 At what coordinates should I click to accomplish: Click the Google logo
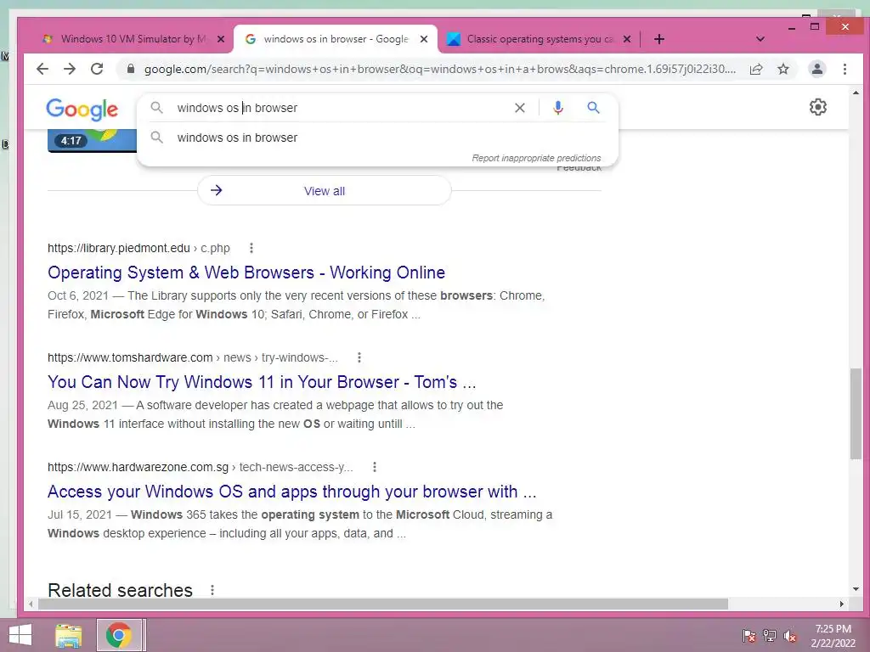click(x=82, y=110)
